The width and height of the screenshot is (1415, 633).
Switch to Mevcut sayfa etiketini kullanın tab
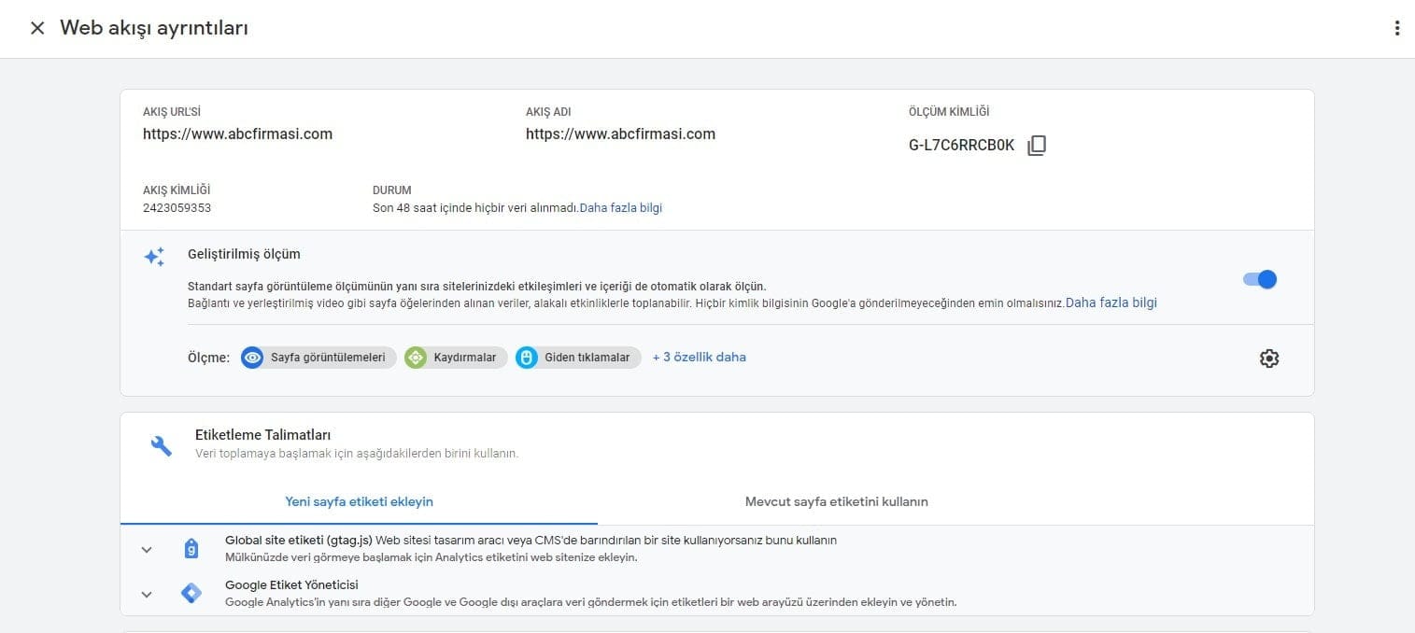click(836, 501)
